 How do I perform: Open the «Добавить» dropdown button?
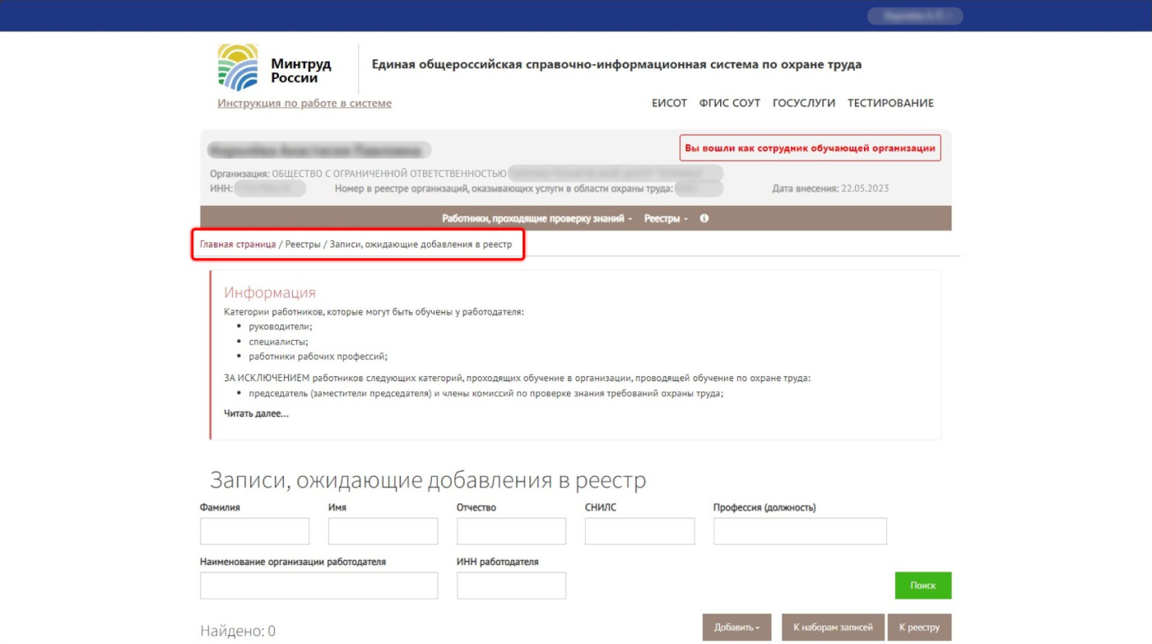[736, 628]
